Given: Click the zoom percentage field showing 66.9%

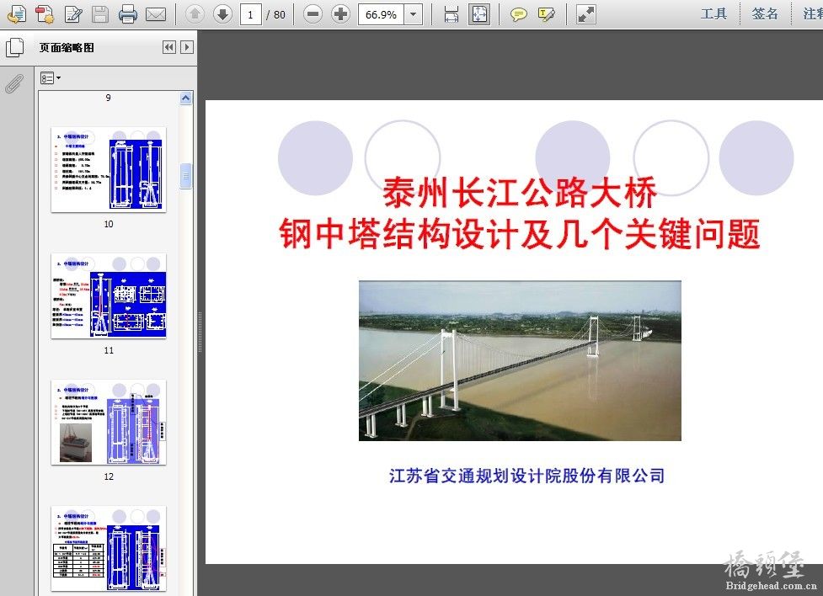Looking at the screenshot, I should [x=381, y=14].
